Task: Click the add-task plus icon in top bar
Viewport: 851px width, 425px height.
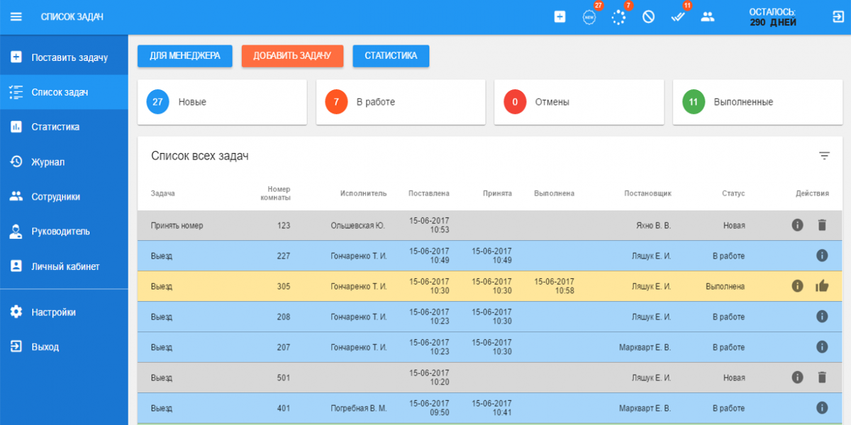Action: tap(560, 17)
